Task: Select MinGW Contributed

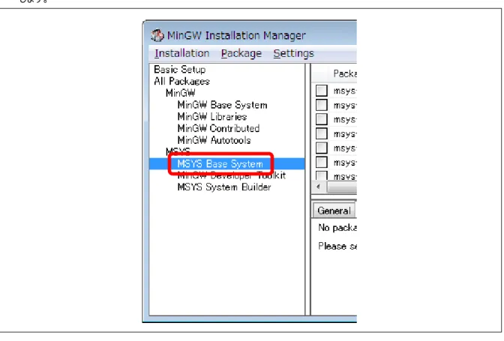Action: [218, 128]
